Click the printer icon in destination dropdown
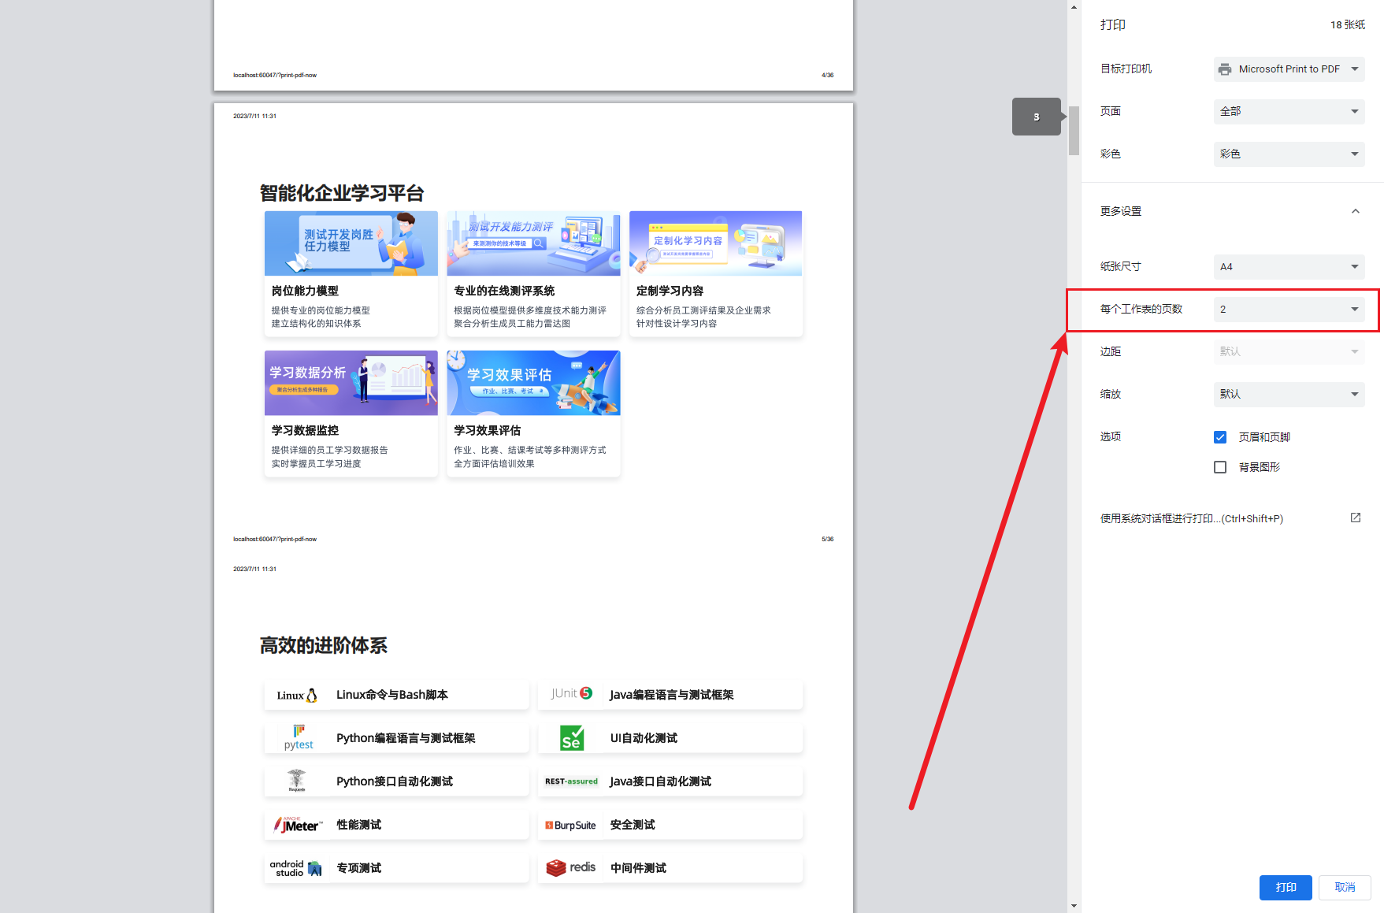Viewport: 1384px width, 913px height. [x=1224, y=69]
